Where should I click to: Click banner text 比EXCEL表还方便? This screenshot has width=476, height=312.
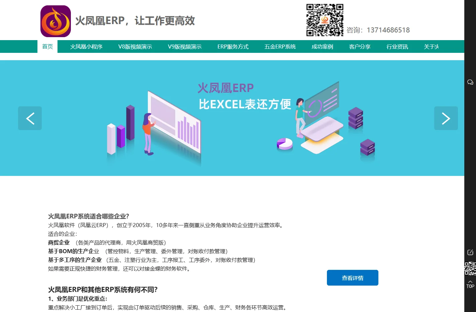245,104
